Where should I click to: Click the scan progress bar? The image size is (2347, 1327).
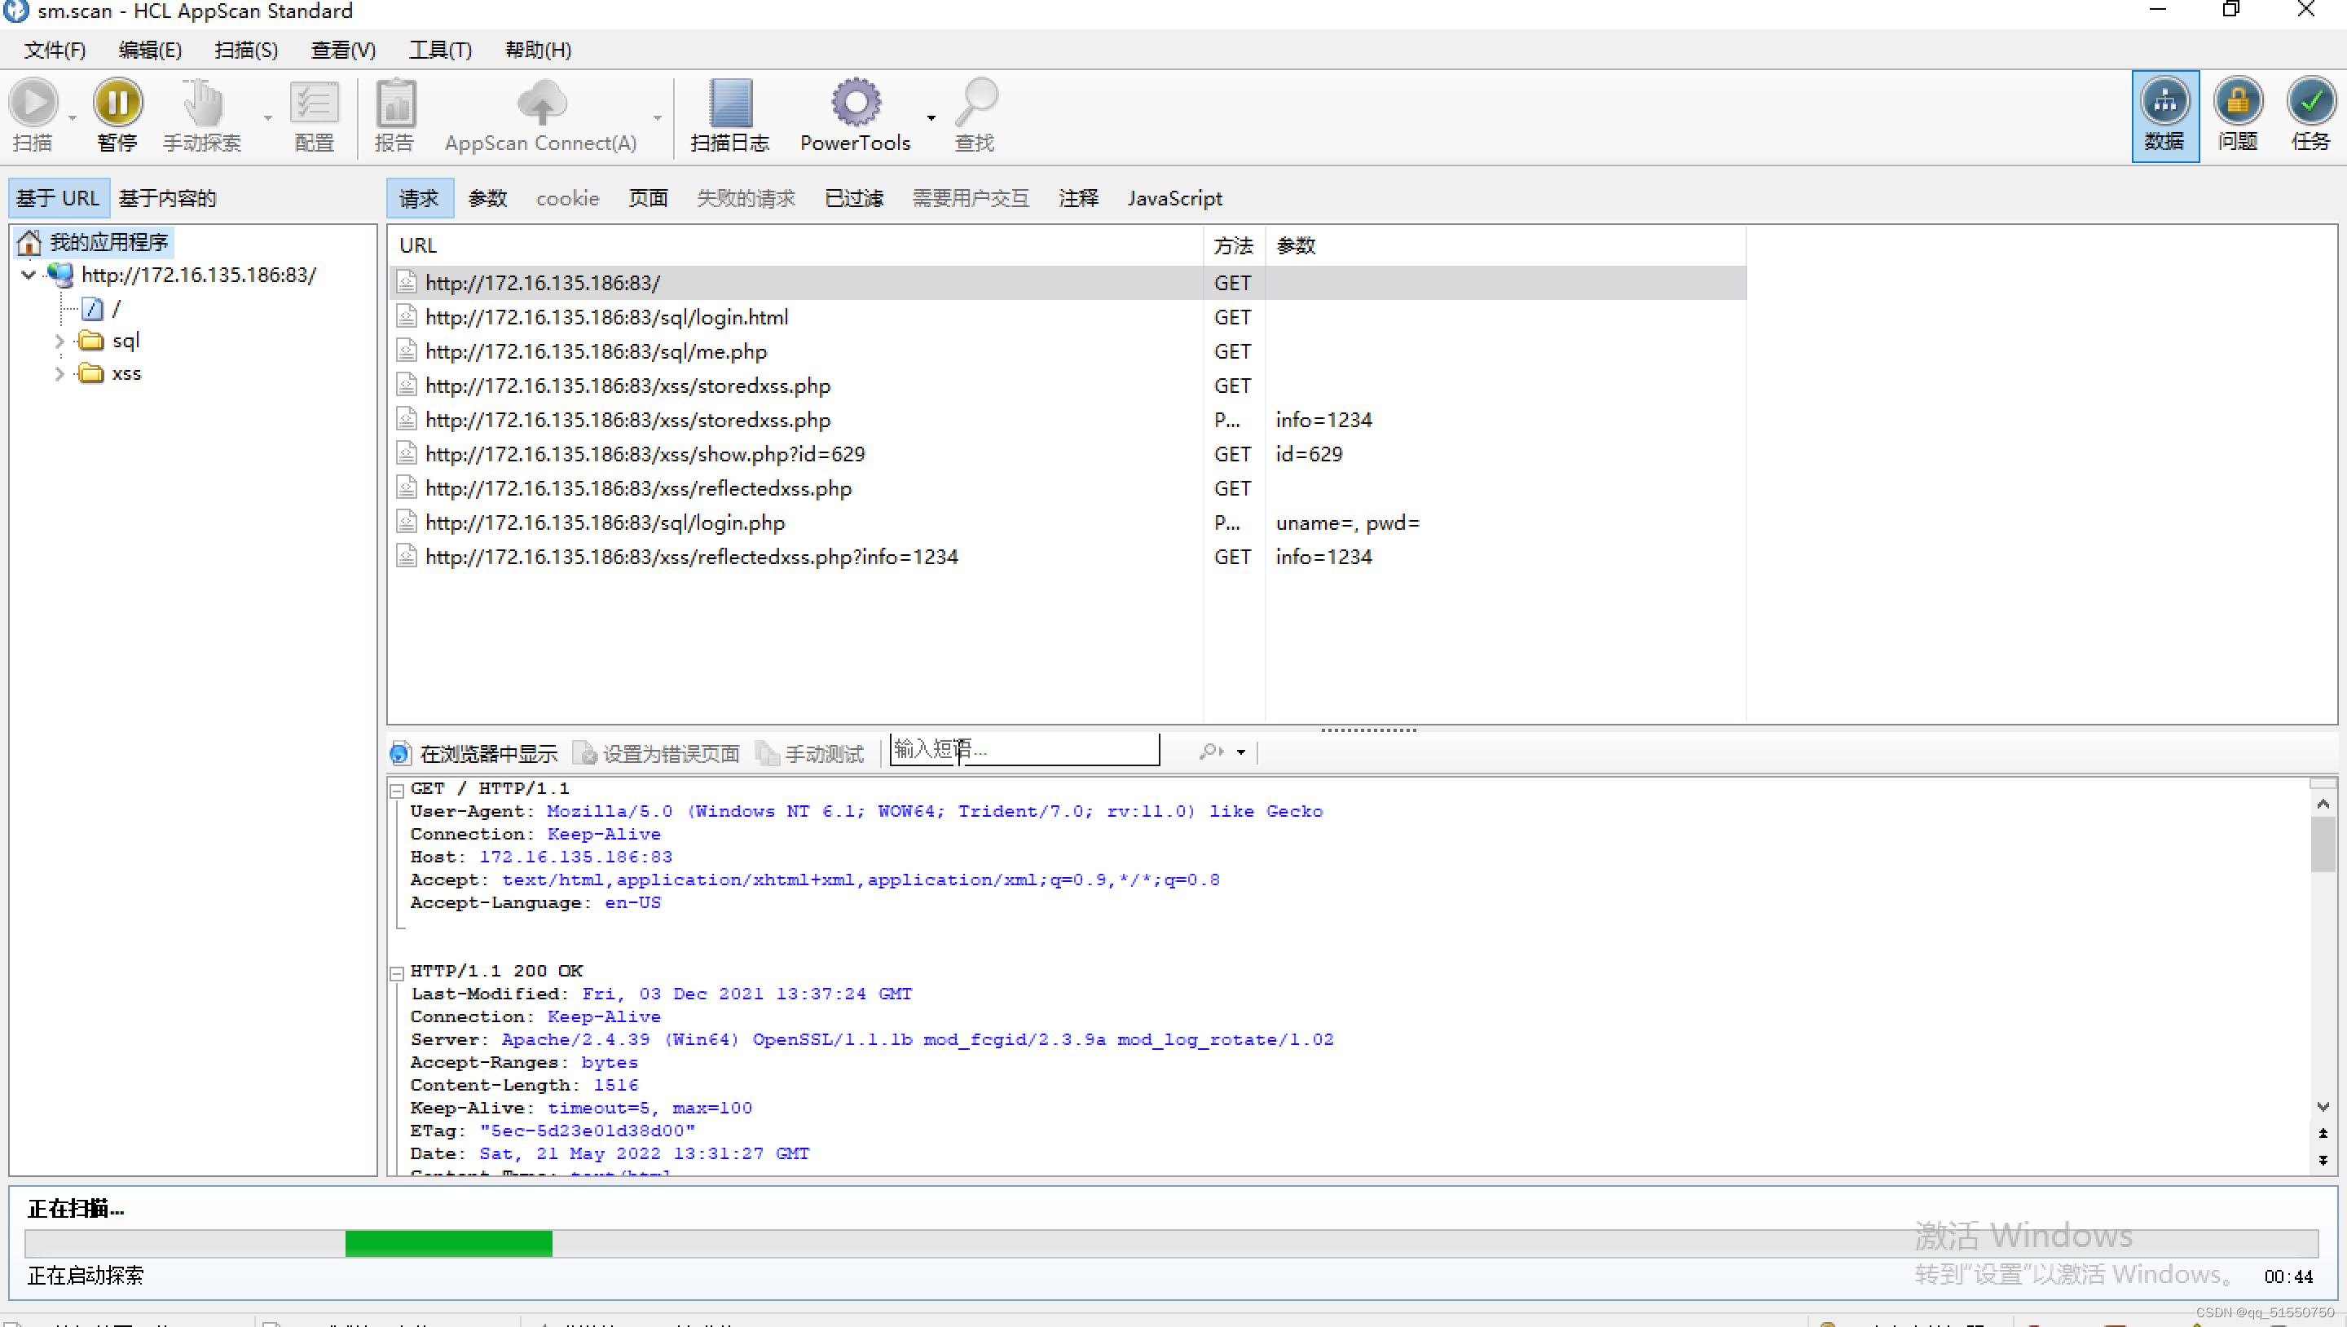pos(1171,1243)
